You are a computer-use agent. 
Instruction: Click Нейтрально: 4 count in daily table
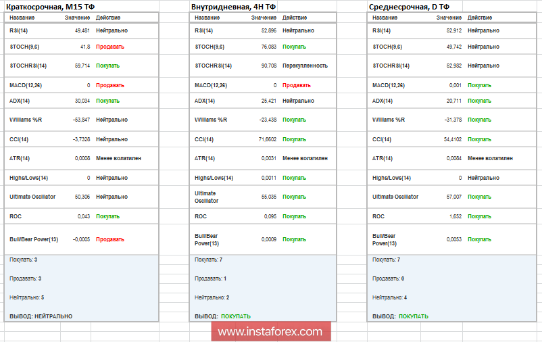[x=389, y=297]
